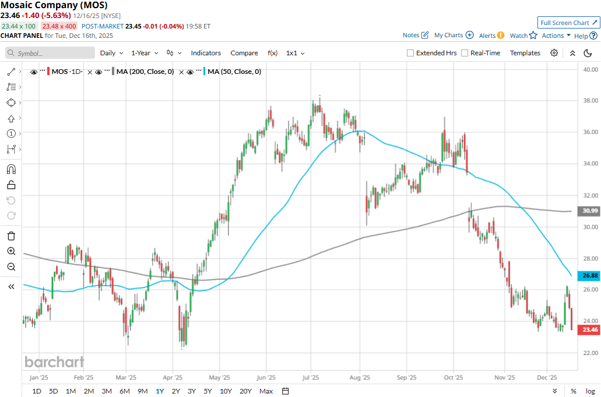Open Compare menu

point(244,53)
